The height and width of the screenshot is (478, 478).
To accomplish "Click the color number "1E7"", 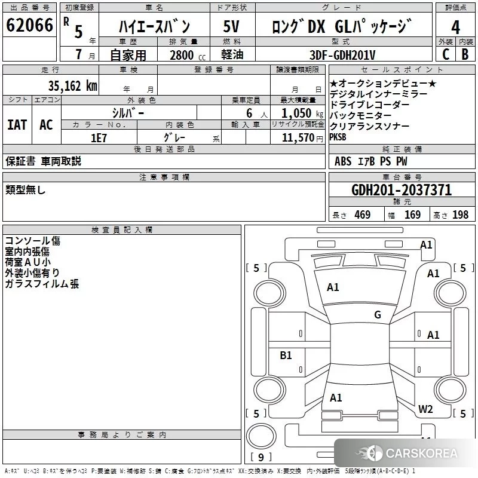I will pyautogui.click(x=99, y=138).
